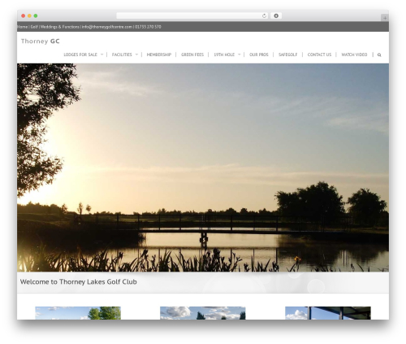This screenshot has height=344, width=406.
Task: Click the browser address bar
Action: [192, 15]
